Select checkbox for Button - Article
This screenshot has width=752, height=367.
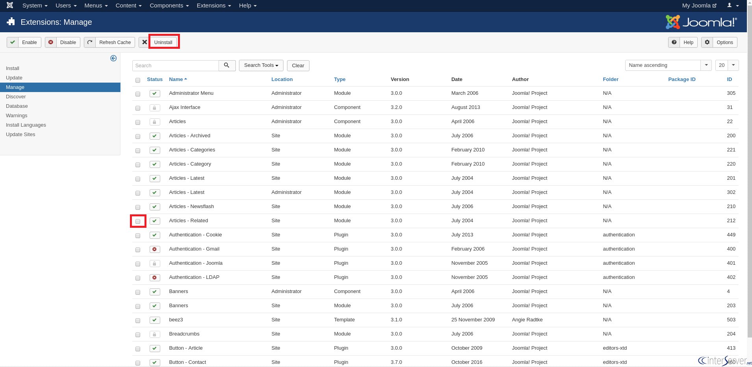(x=138, y=349)
